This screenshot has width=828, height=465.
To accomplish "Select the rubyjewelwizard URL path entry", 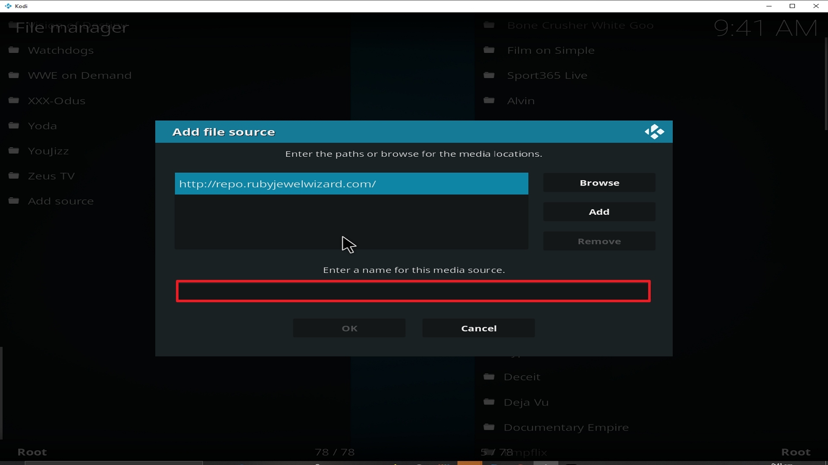I will 351,184.
